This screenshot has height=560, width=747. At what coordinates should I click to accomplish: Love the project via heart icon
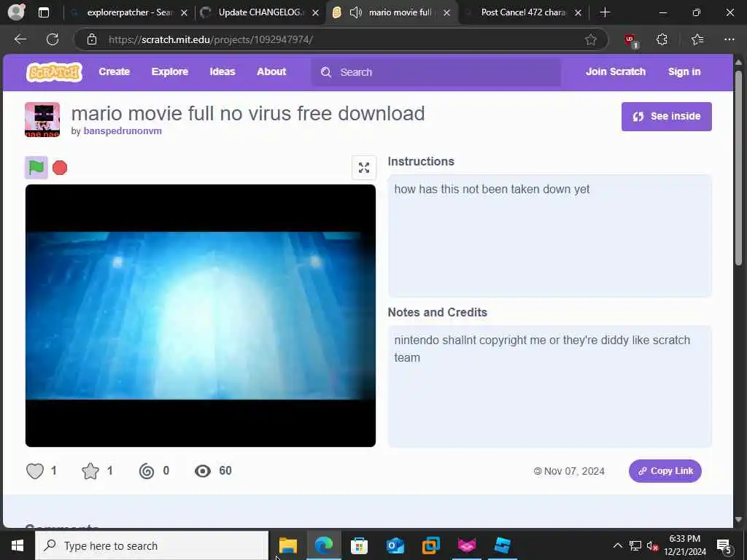[x=35, y=471]
